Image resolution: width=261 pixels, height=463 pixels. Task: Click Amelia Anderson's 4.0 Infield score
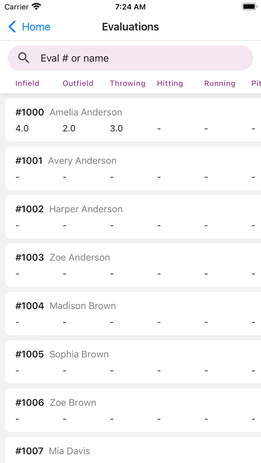[22, 128]
